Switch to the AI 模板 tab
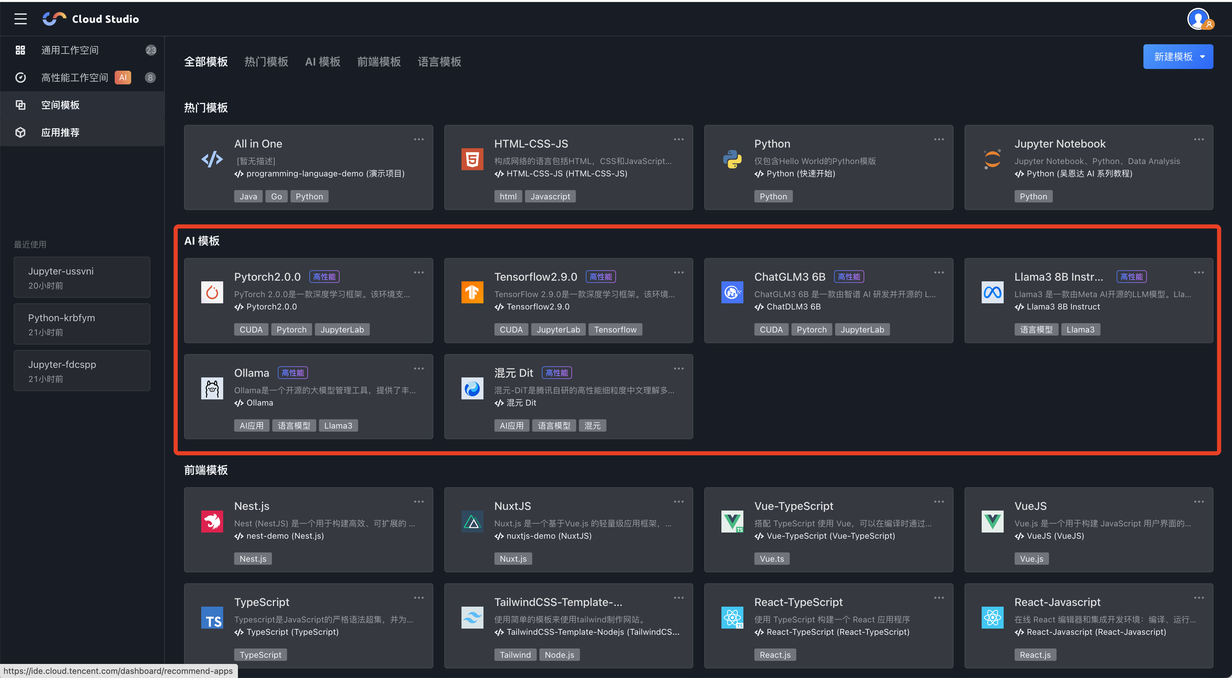This screenshot has width=1232, height=678. (x=322, y=62)
